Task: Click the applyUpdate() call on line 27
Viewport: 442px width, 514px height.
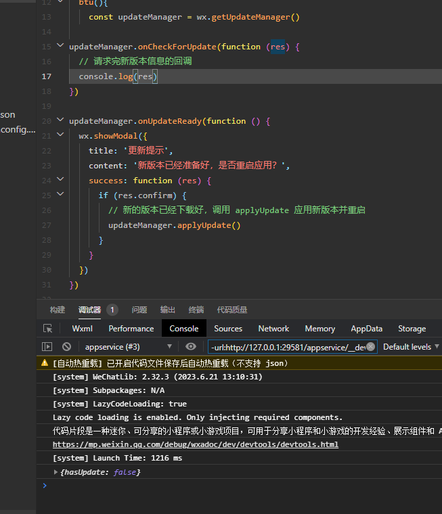Action: pos(208,225)
